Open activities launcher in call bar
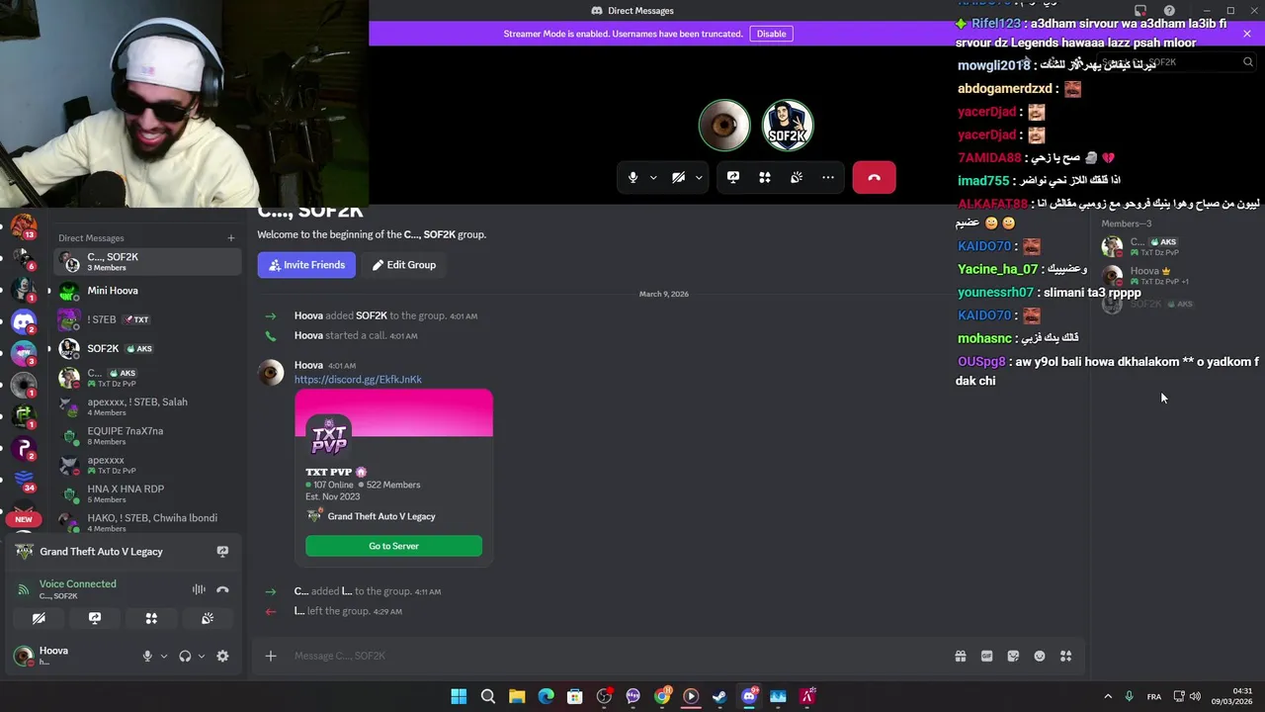This screenshot has width=1265, height=712. point(765,177)
